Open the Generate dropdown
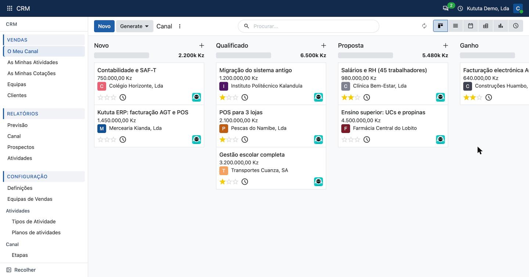The height and width of the screenshot is (277, 529). tap(134, 26)
